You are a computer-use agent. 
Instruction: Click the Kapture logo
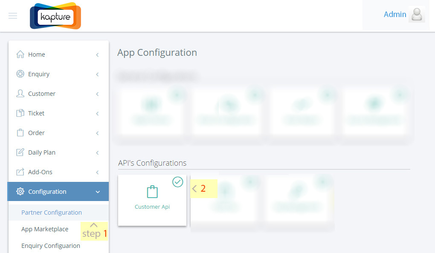pos(55,16)
